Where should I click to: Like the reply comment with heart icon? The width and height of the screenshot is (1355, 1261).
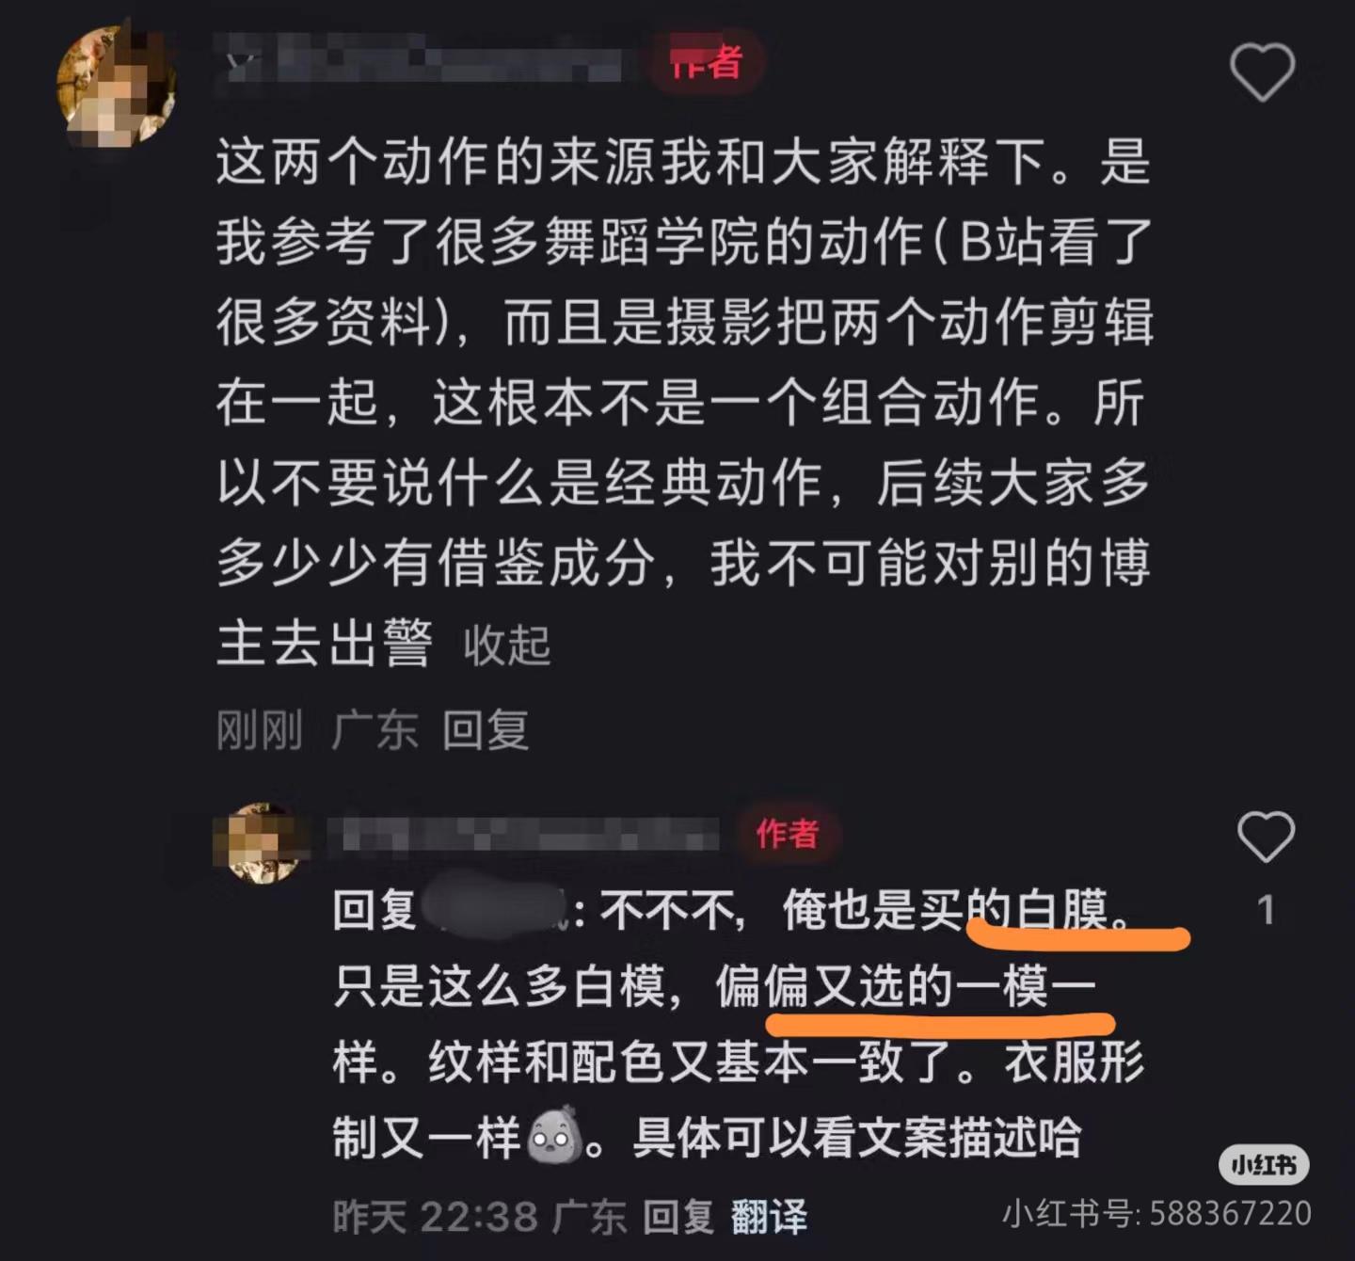[1266, 837]
